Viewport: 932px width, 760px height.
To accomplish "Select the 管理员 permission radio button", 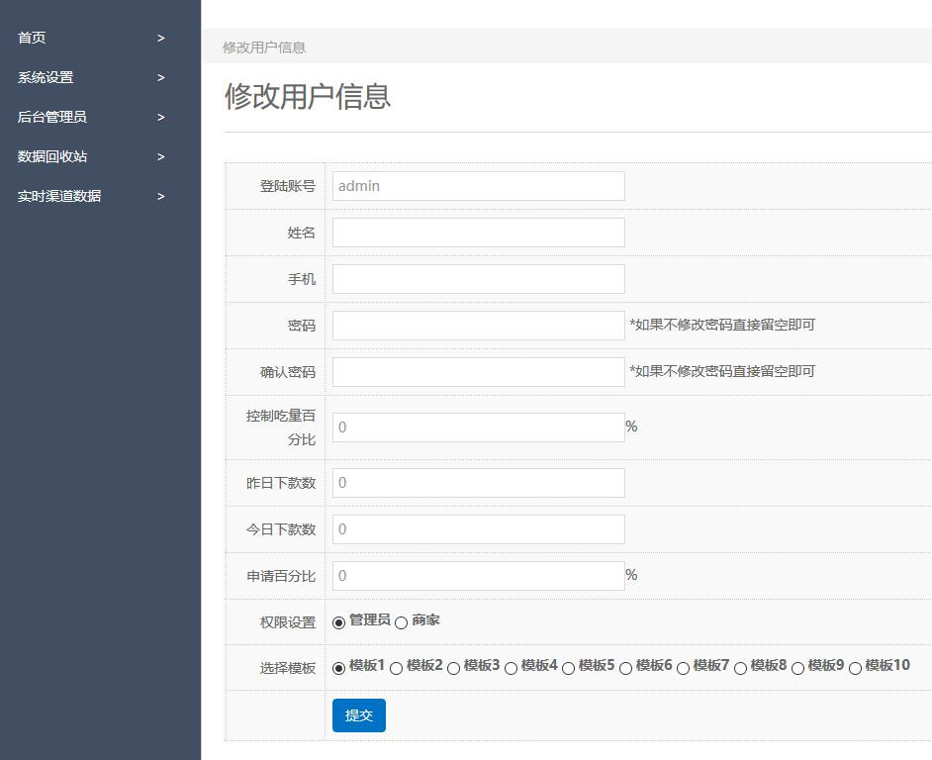I will (x=339, y=622).
